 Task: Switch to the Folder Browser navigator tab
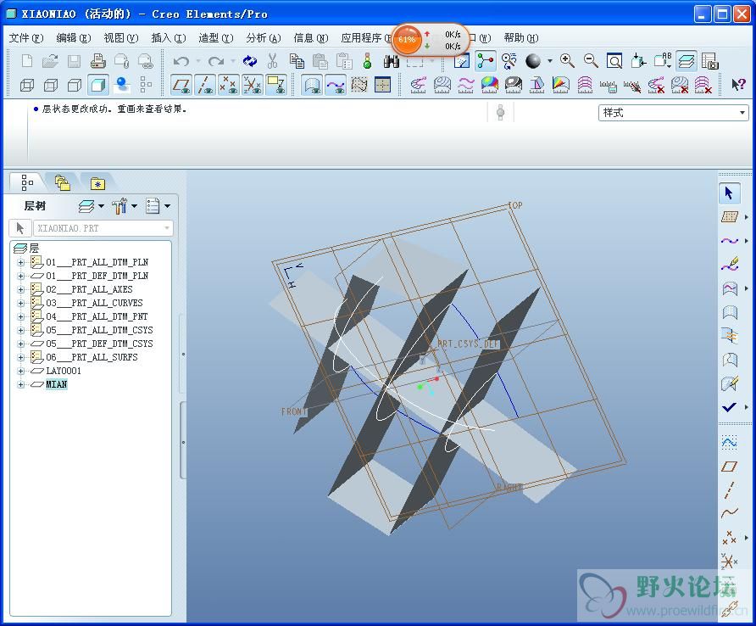(63, 182)
